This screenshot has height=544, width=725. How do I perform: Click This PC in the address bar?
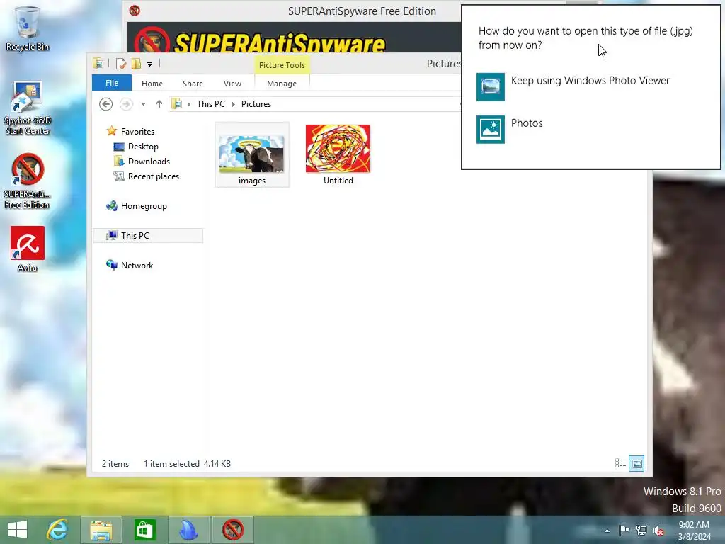pyautogui.click(x=211, y=104)
